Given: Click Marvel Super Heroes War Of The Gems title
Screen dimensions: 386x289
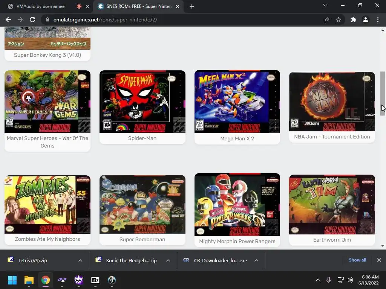Looking at the screenshot, I should point(47,142).
